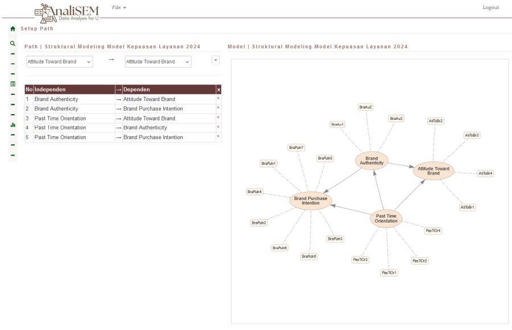This screenshot has width=512, height=330.
Task: Click the AttToBr4 indicator node
Action: pos(485,173)
